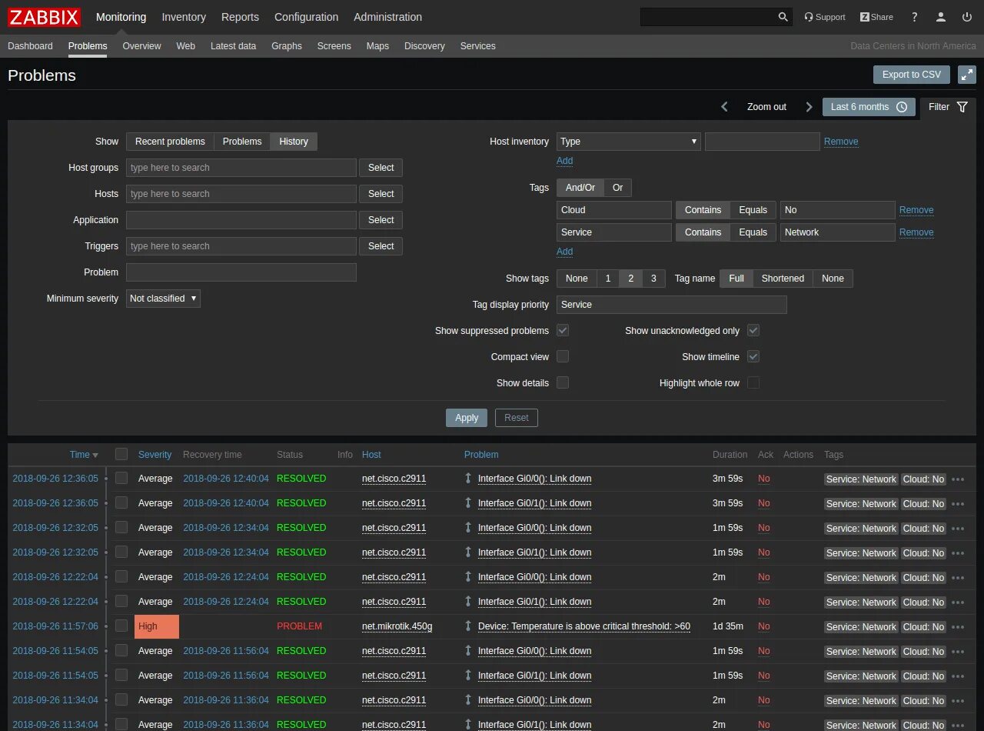Click the Apply filter button

pos(467,418)
